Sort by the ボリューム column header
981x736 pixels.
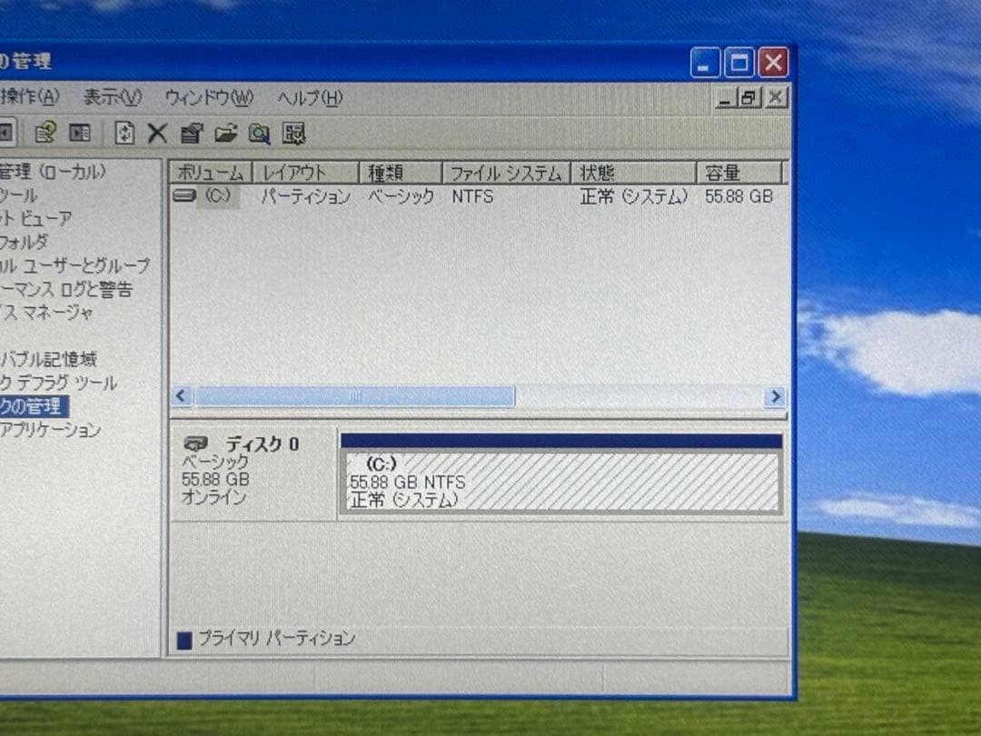pyautogui.click(x=210, y=173)
